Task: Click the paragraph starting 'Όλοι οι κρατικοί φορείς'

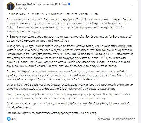Action: pyautogui.click(x=70, y=87)
